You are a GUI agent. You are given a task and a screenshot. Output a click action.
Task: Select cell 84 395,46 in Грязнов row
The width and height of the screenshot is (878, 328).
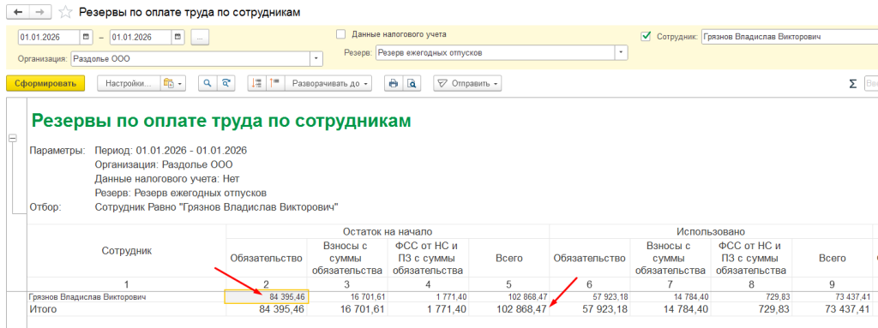[266, 297]
